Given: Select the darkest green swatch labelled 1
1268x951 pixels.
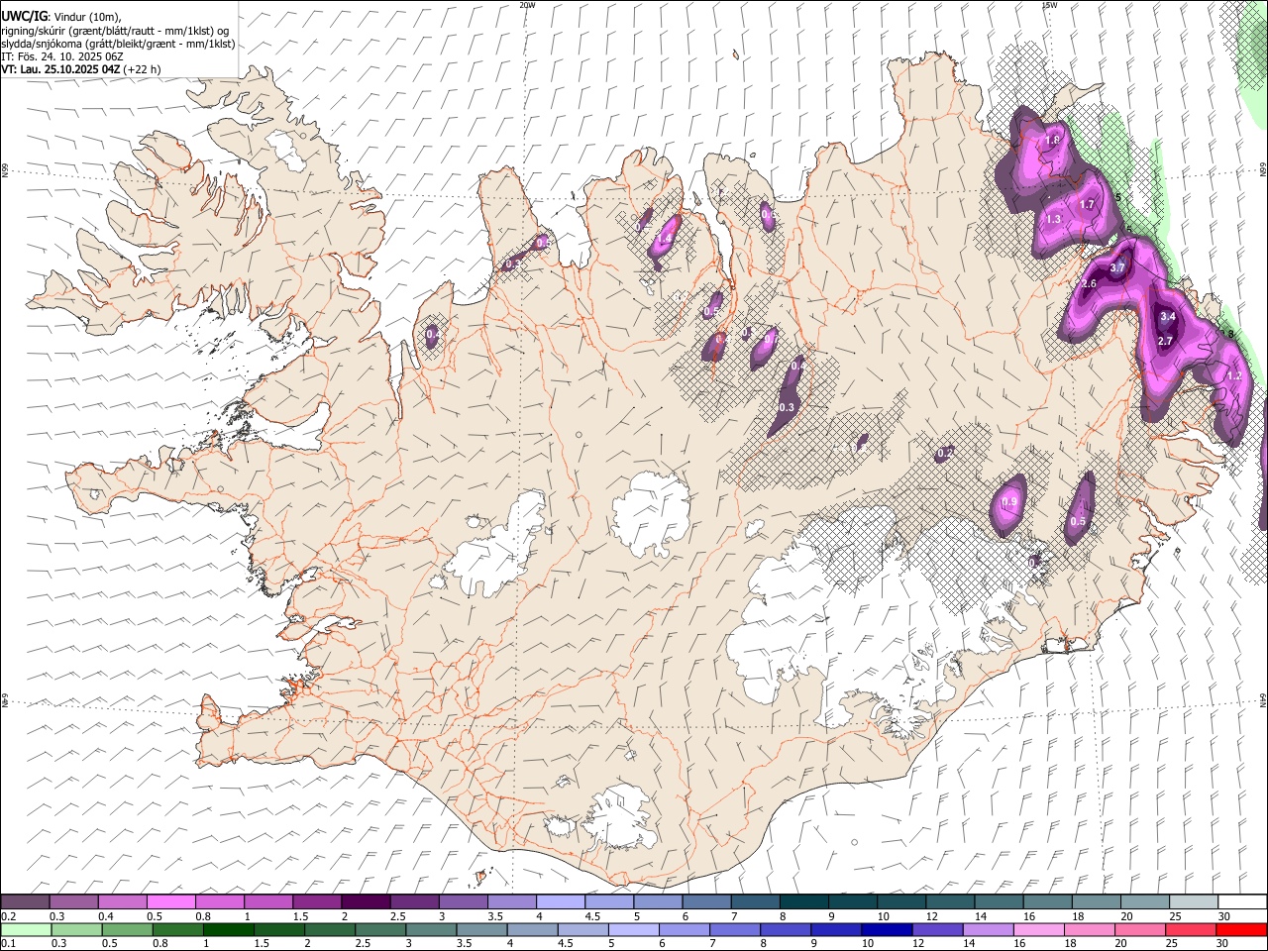Looking at the screenshot, I should click(x=230, y=929).
